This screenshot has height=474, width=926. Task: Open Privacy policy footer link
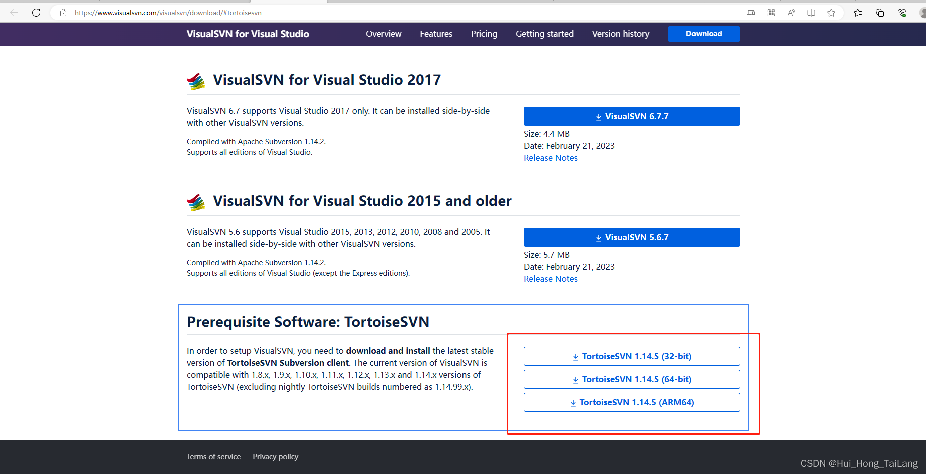[x=275, y=457]
